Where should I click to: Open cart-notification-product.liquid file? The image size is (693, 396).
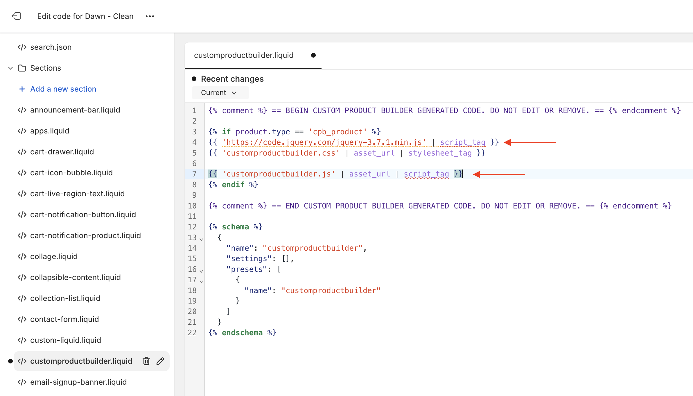(x=85, y=236)
